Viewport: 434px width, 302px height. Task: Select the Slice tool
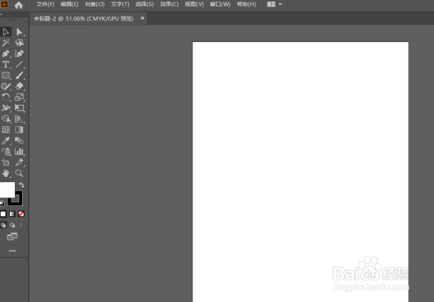pos(19,162)
